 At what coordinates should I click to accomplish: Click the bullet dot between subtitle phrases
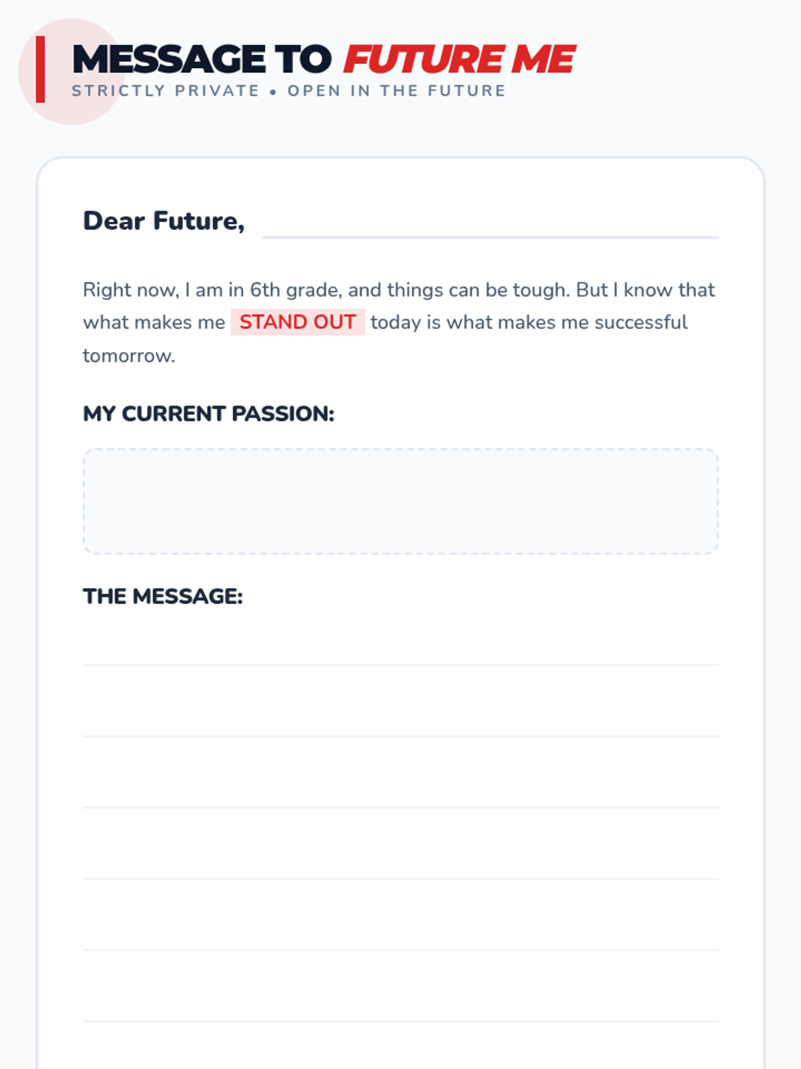[x=273, y=92]
